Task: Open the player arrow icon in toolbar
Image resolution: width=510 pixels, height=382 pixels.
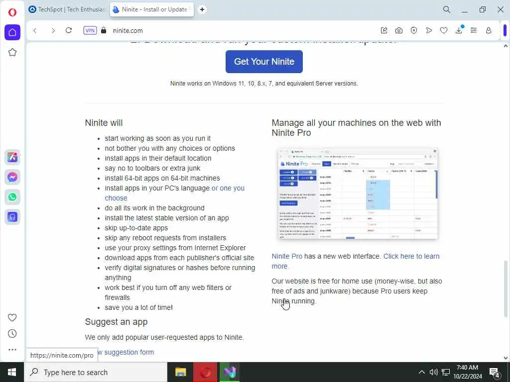Action: click(429, 30)
